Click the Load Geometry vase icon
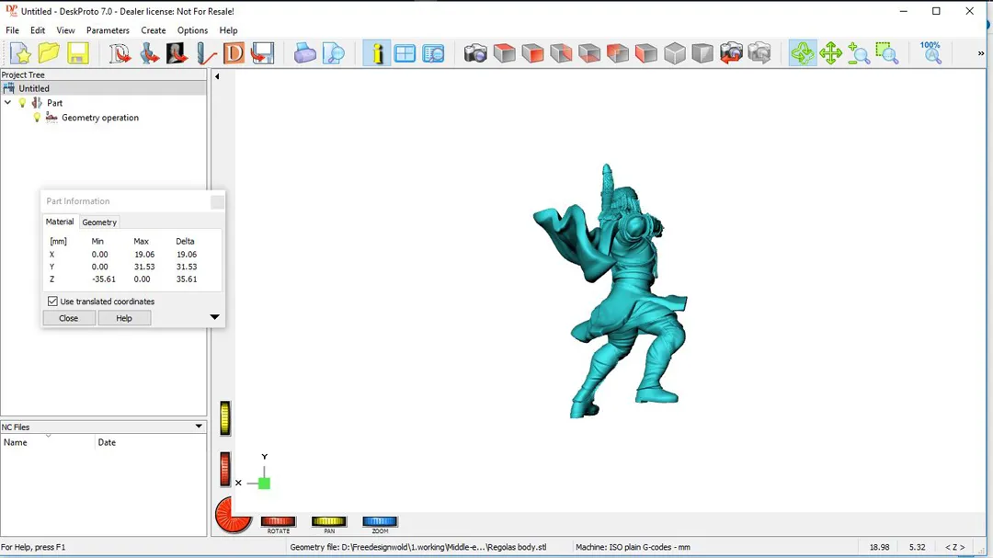 coord(149,53)
